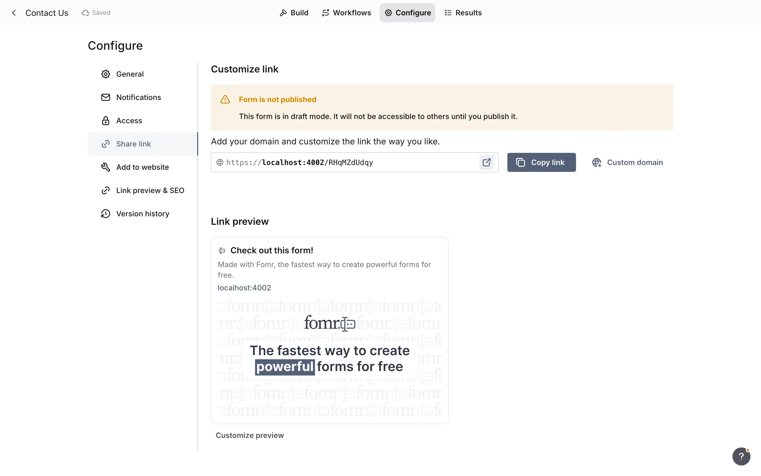The width and height of the screenshot is (761, 476).
Task: Click the link icon beside Link preview & SEO
Action: click(106, 190)
